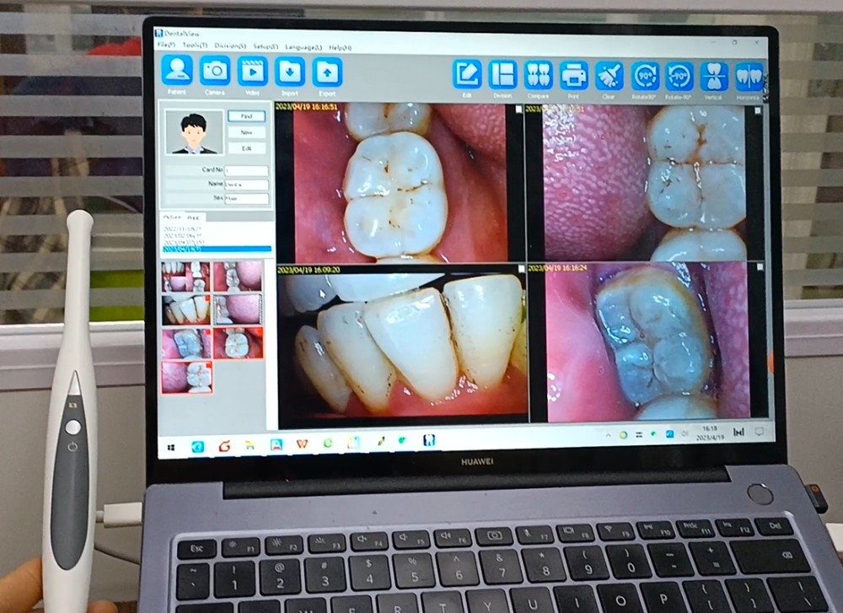843x613 pixels.
Task: Click the Import toolbar icon
Action: (x=290, y=73)
